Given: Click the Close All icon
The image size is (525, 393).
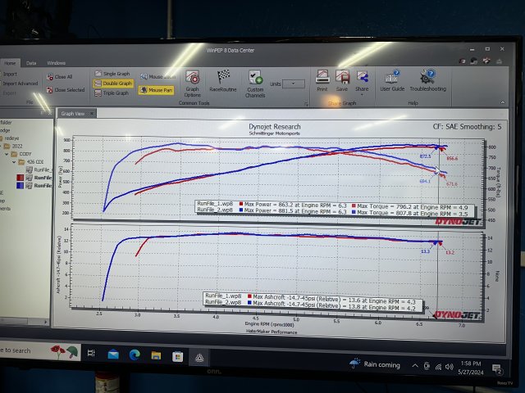Looking at the screenshot, I should (50, 77).
